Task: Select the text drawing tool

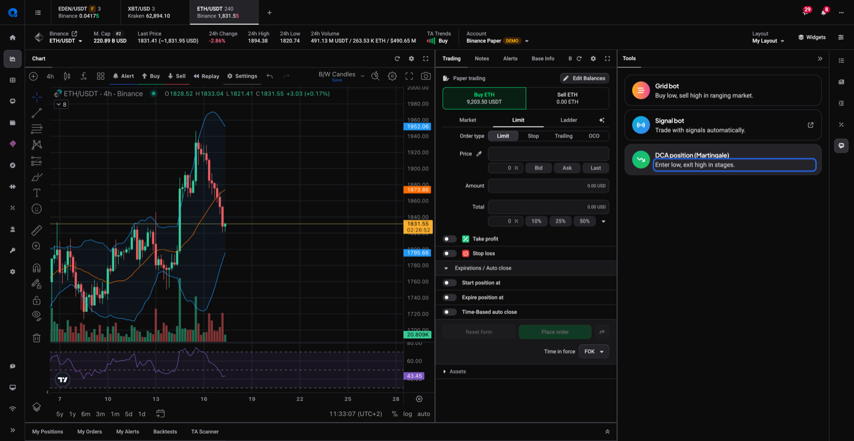Action: coord(37,192)
